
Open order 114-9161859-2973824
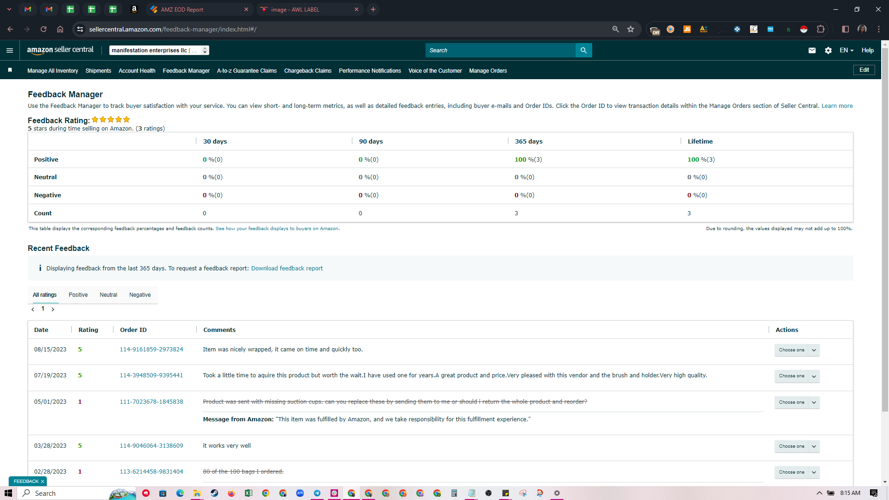click(x=151, y=350)
